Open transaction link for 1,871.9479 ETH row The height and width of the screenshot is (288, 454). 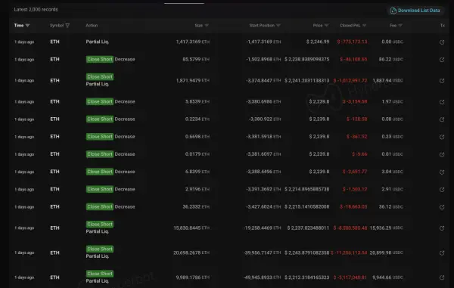pos(442,81)
